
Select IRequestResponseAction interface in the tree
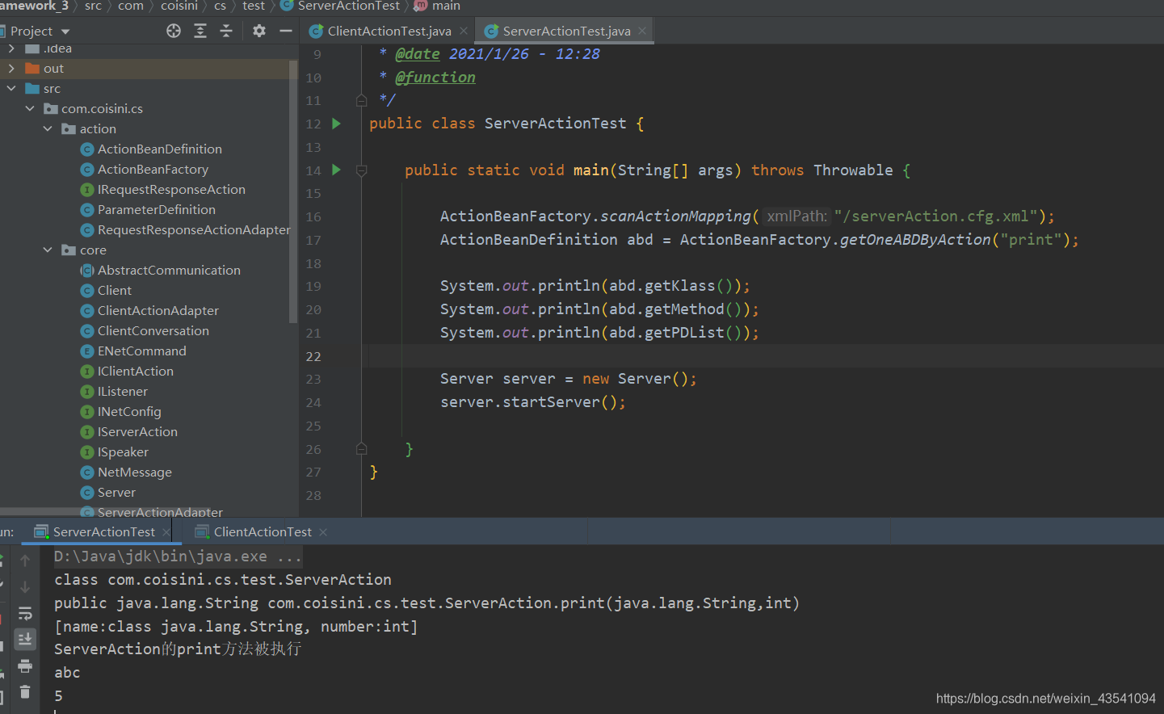[171, 190]
